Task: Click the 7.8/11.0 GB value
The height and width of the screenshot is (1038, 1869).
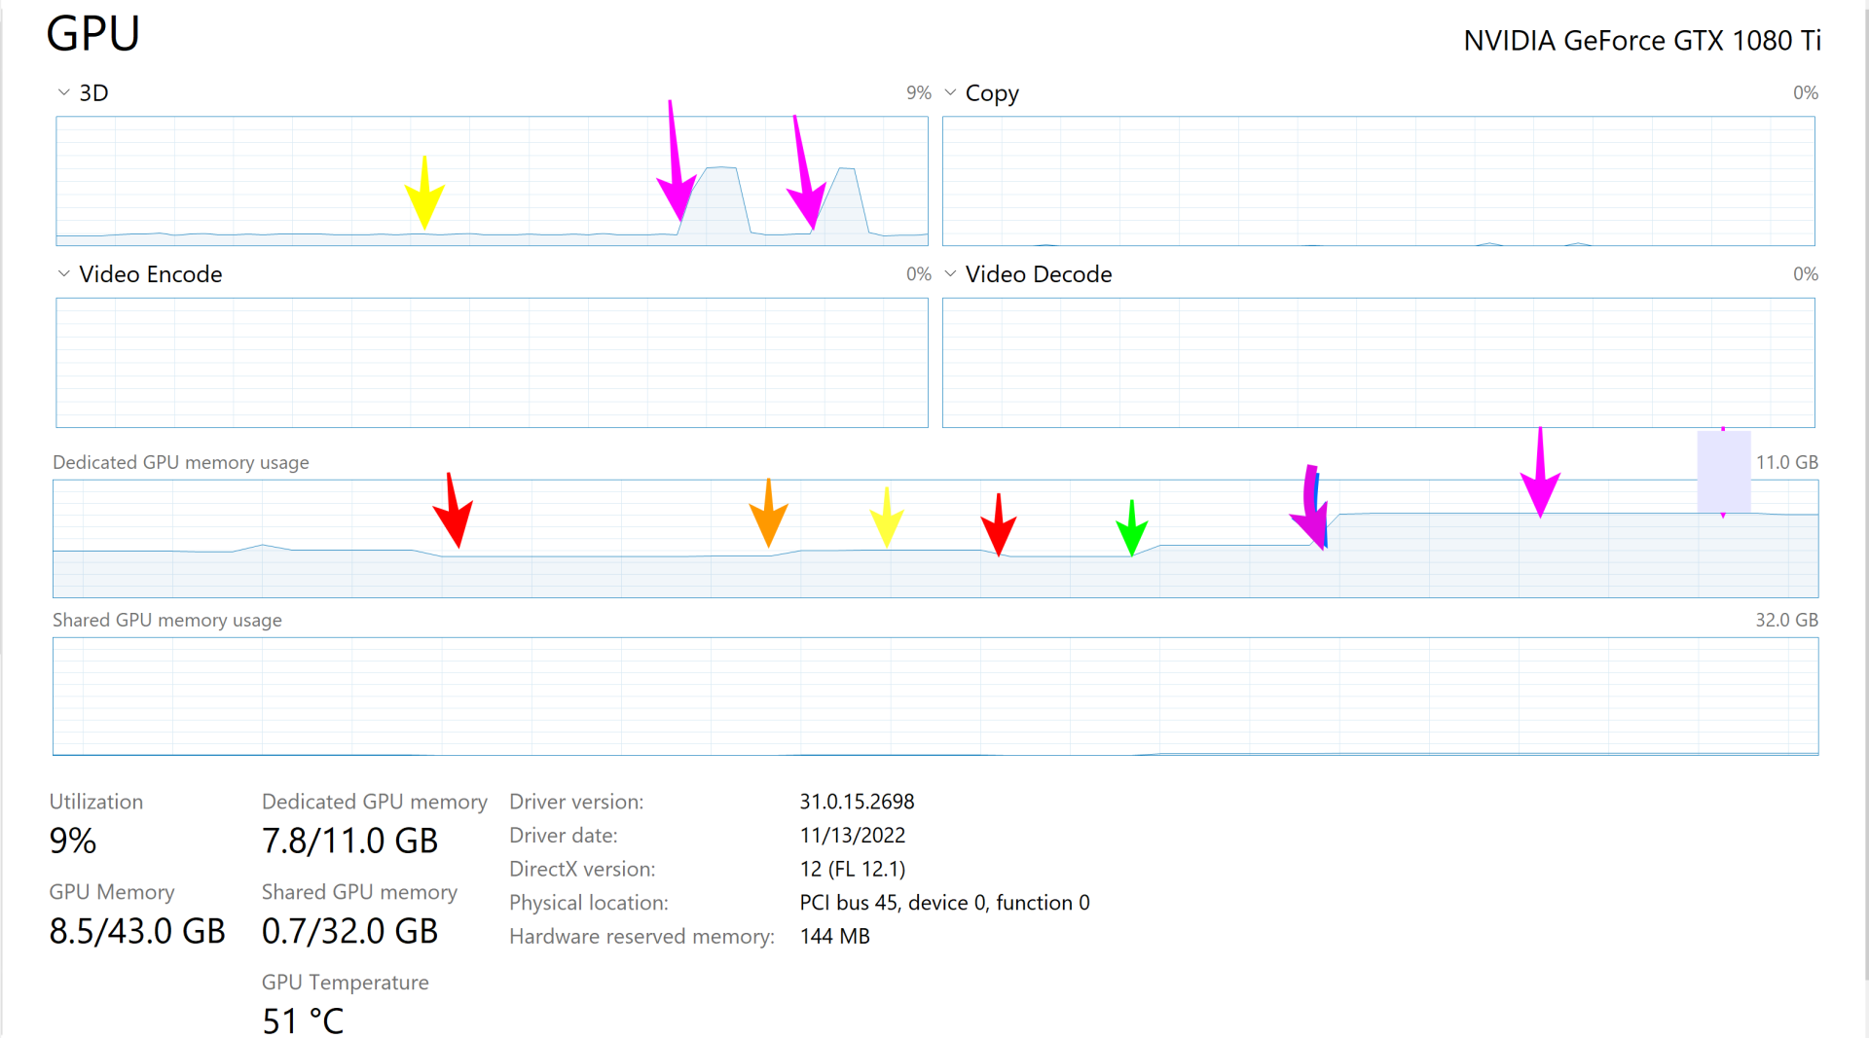Action: (350, 841)
